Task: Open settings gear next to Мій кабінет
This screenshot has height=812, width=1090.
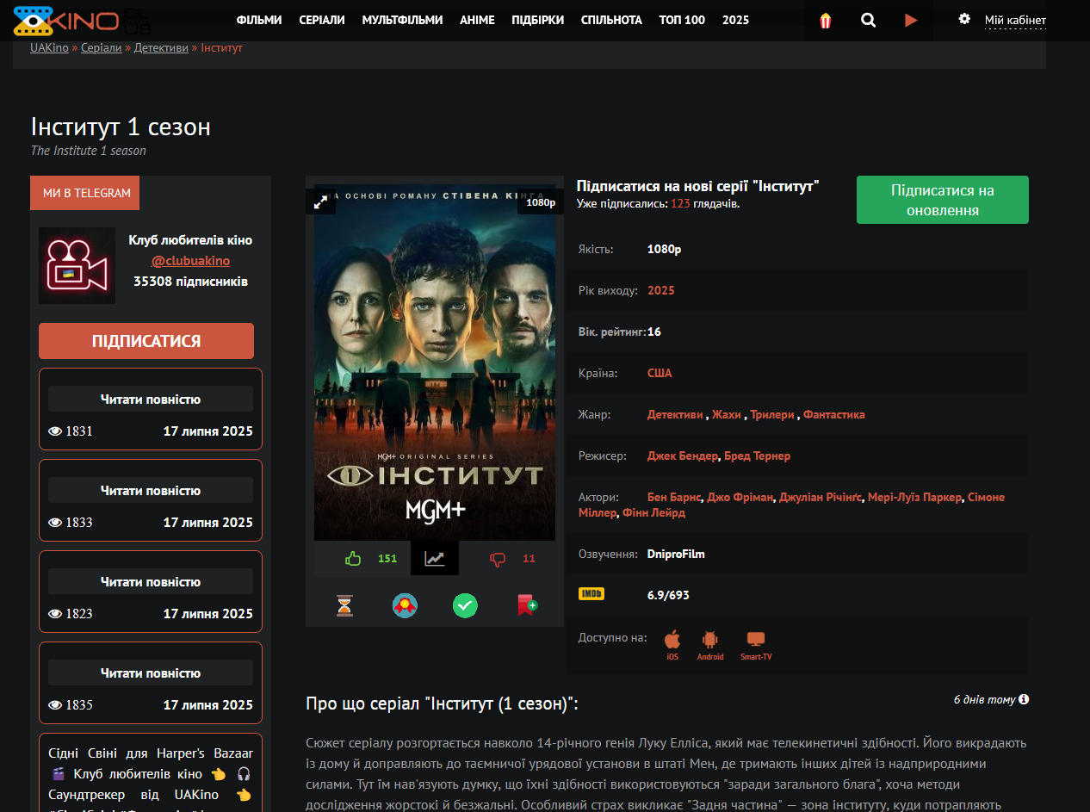Action: [x=964, y=19]
